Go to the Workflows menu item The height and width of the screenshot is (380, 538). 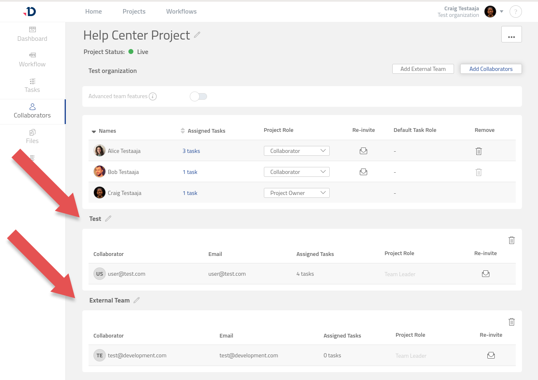tap(181, 12)
